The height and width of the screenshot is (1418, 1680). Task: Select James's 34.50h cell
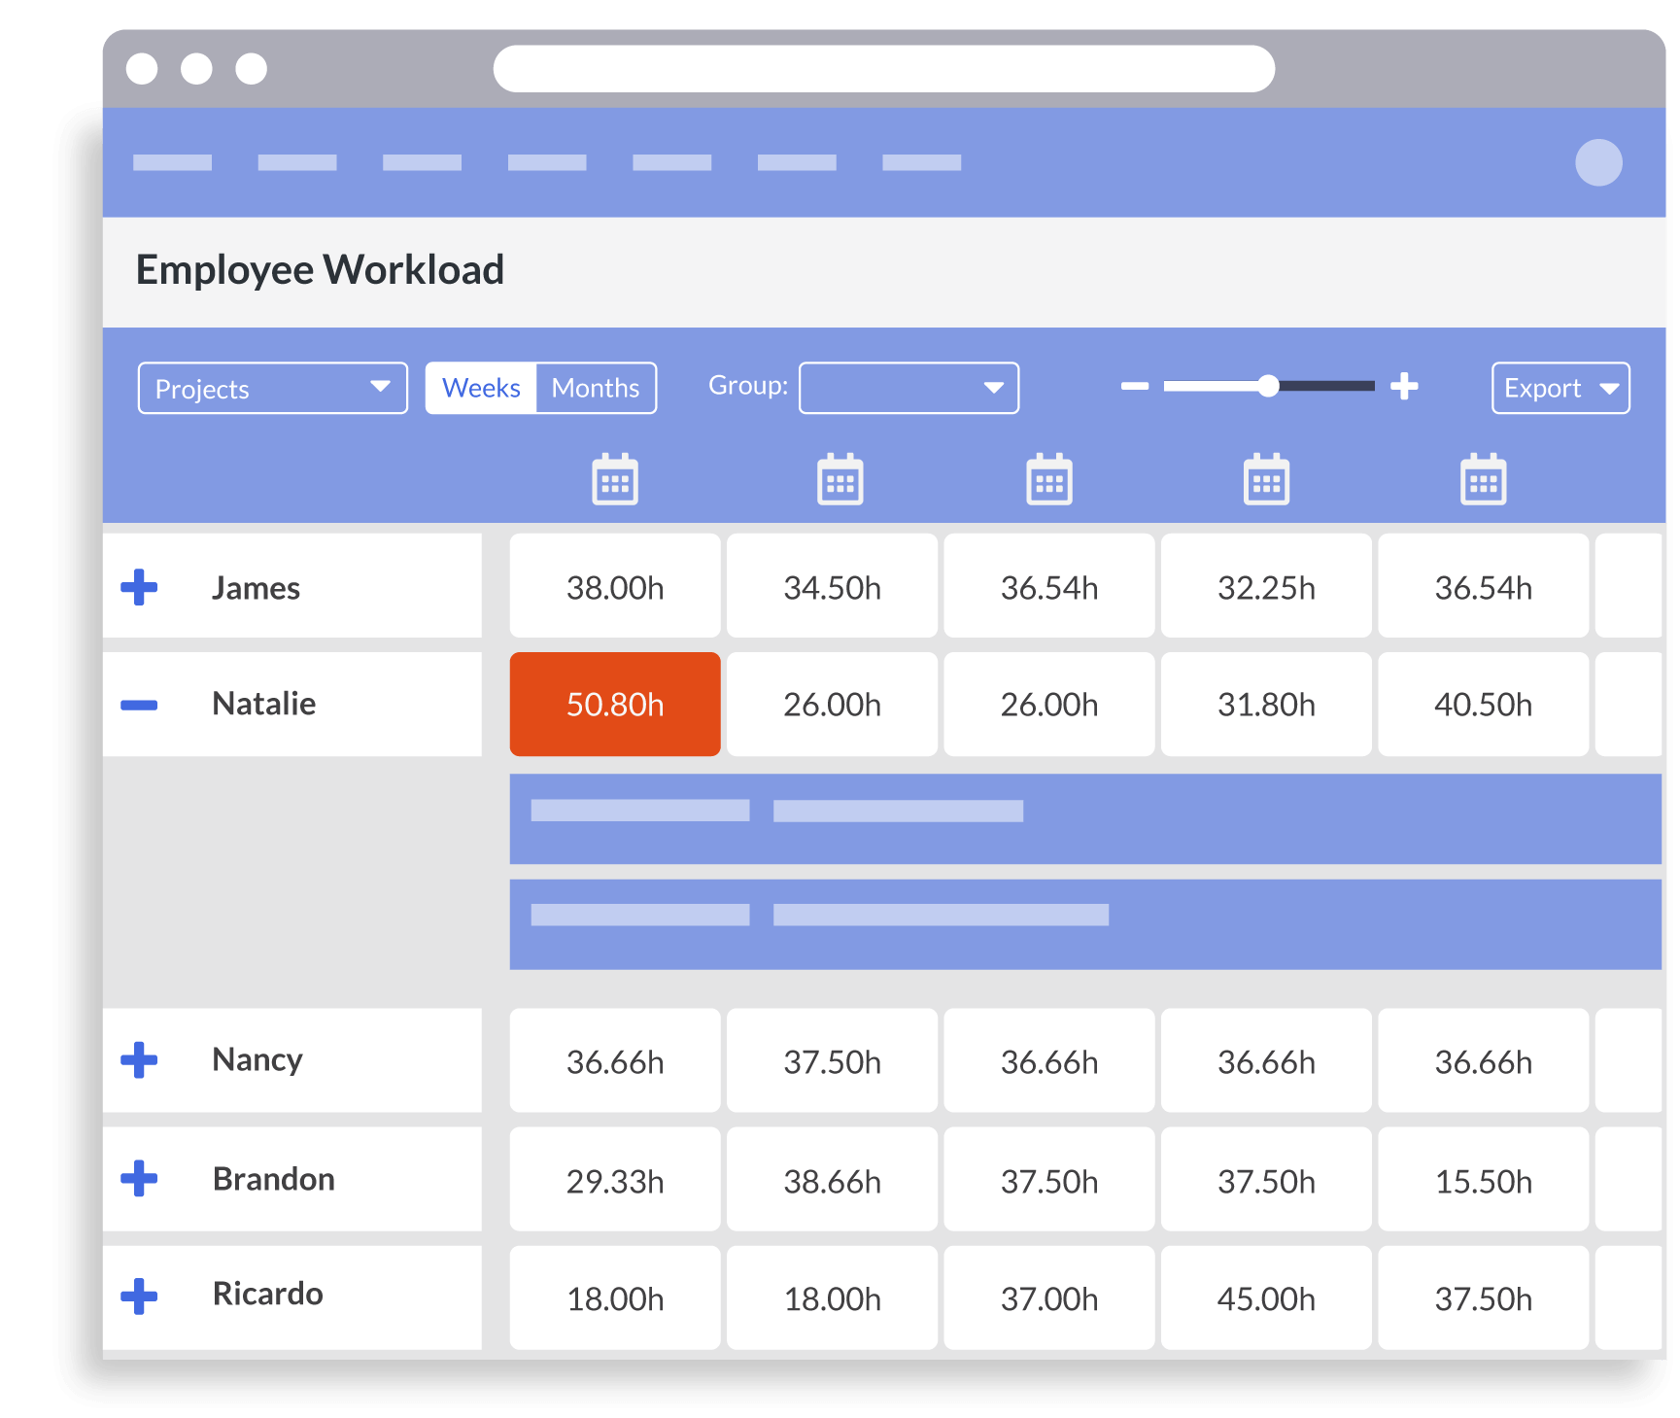coord(833,586)
